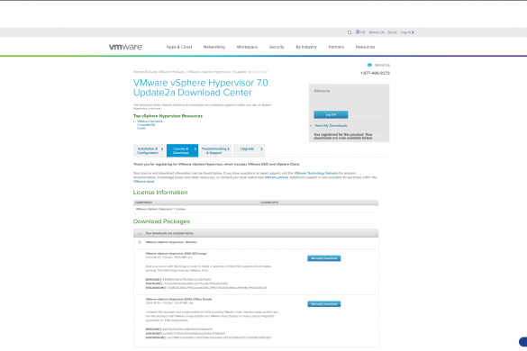Open the VMware partner link
This screenshot has width=527, height=351.
(x=277, y=177)
